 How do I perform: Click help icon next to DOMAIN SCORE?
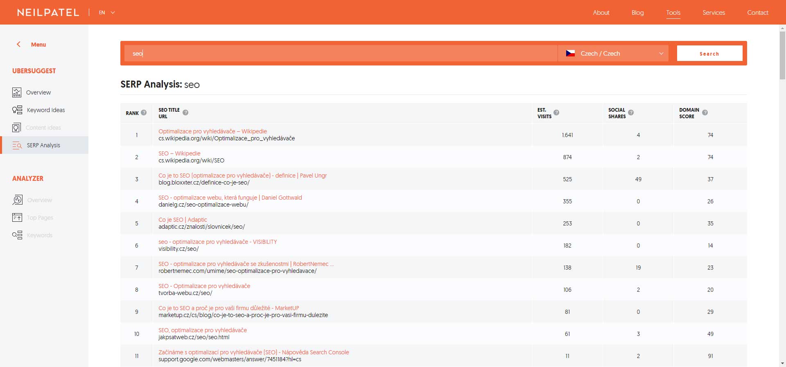tap(705, 113)
